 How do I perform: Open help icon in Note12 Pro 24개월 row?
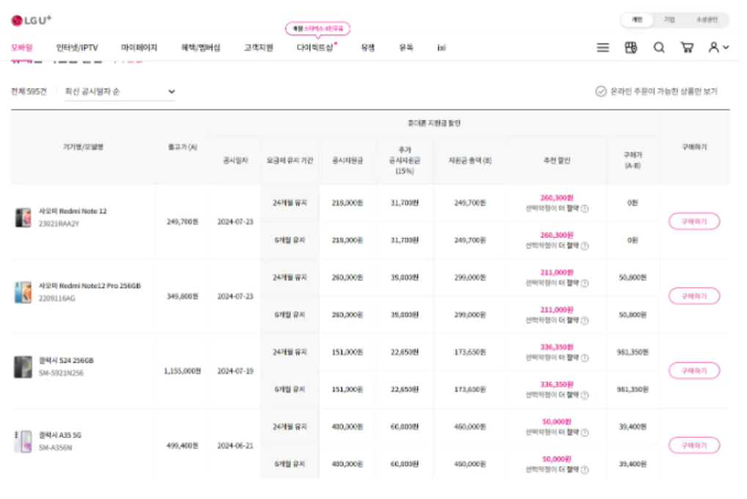tap(584, 284)
